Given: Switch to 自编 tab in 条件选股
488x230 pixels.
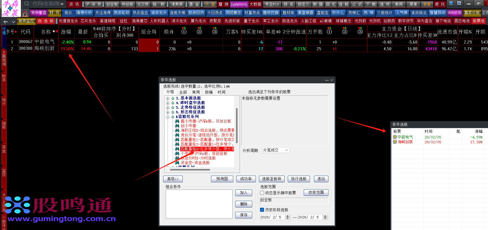Looking at the screenshot, I should tap(209, 92).
